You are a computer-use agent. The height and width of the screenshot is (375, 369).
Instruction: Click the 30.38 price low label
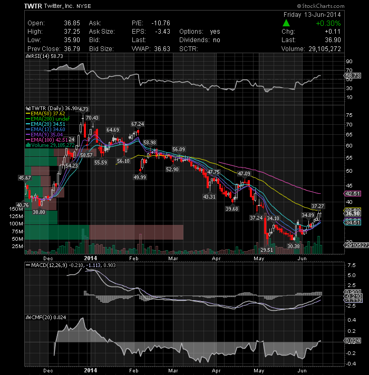point(294,246)
